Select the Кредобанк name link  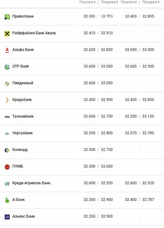coord(22,100)
